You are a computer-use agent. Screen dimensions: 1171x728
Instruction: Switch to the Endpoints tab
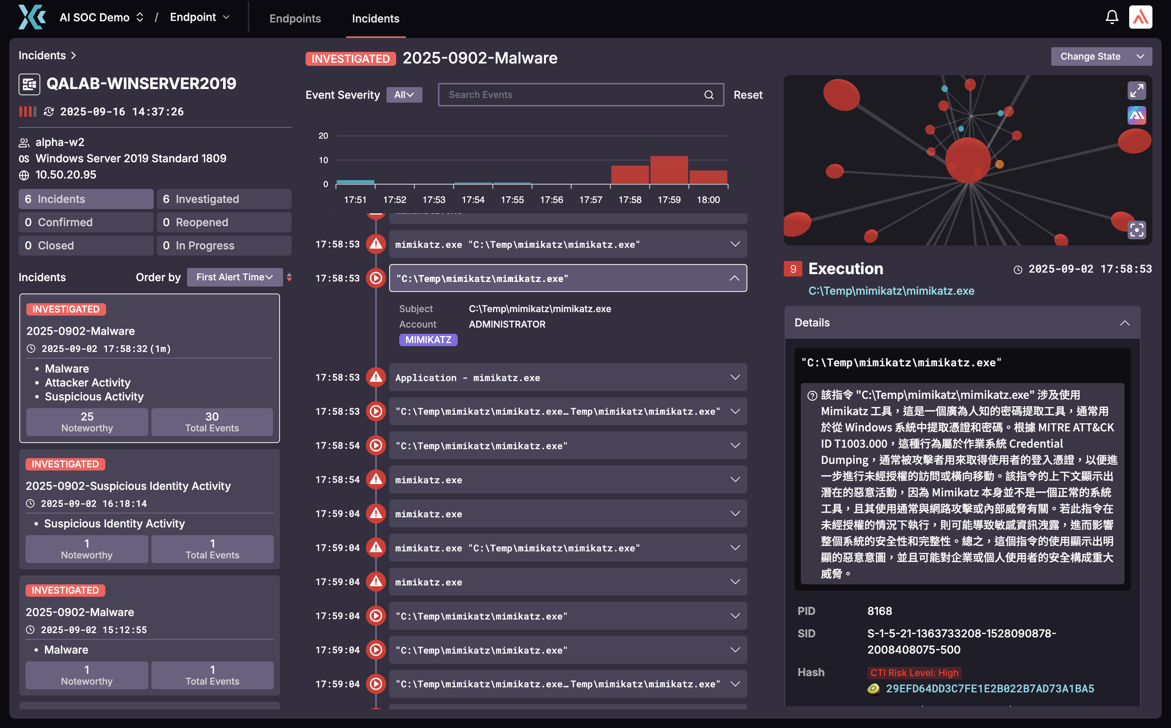point(295,18)
